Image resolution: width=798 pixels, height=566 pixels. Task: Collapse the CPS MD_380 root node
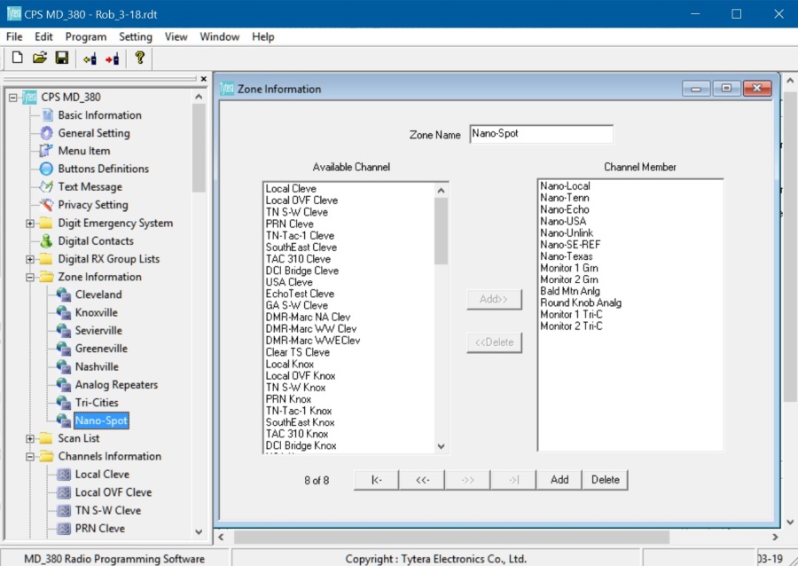coord(12,98)
